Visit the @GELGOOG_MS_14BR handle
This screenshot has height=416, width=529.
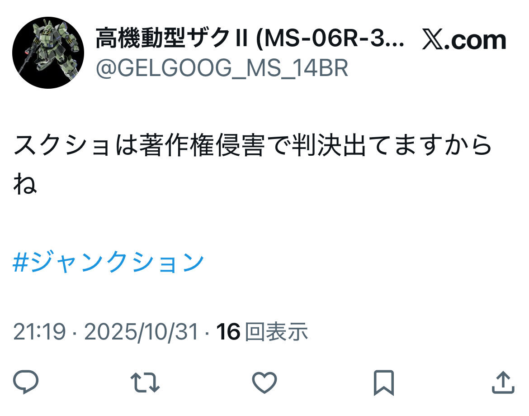[222, 68]
